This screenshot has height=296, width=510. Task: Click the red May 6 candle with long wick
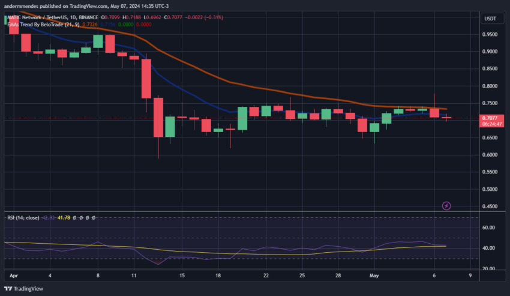tap(434, 113)
